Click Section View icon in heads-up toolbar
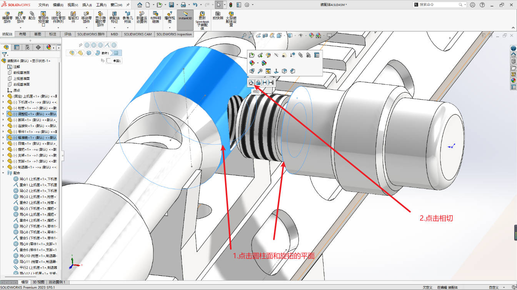The image size is (517, 290). [x=265, y=35]
